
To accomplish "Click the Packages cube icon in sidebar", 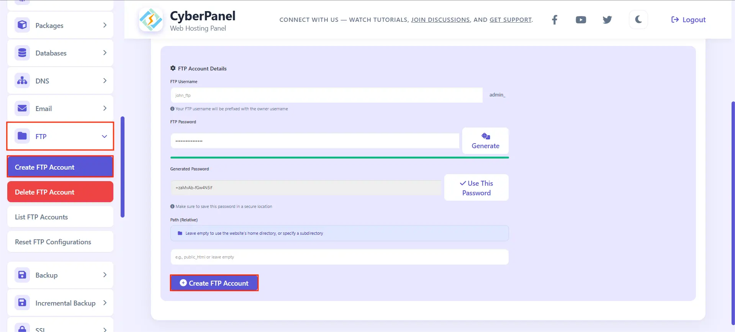I will (22, 25).
